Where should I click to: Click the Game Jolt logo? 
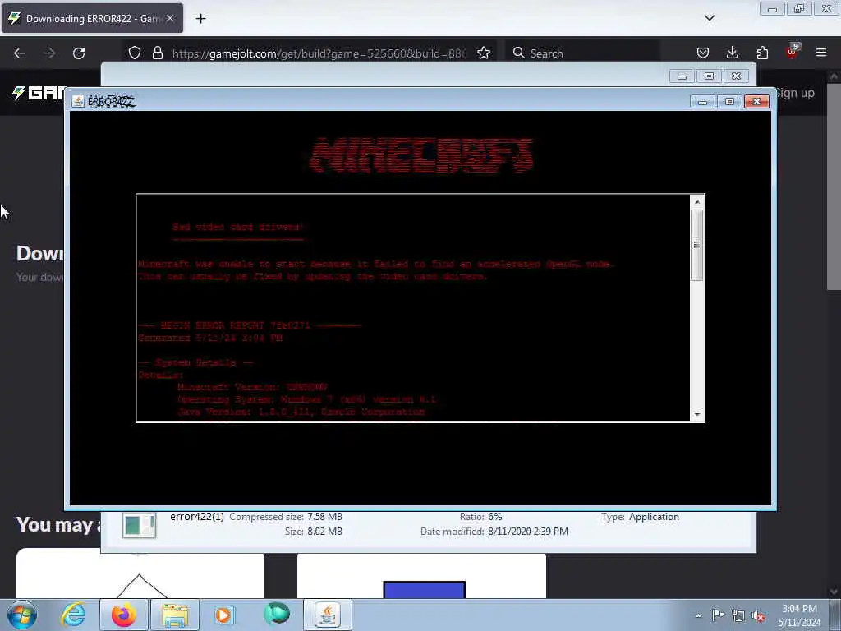(x=39, y=93)
